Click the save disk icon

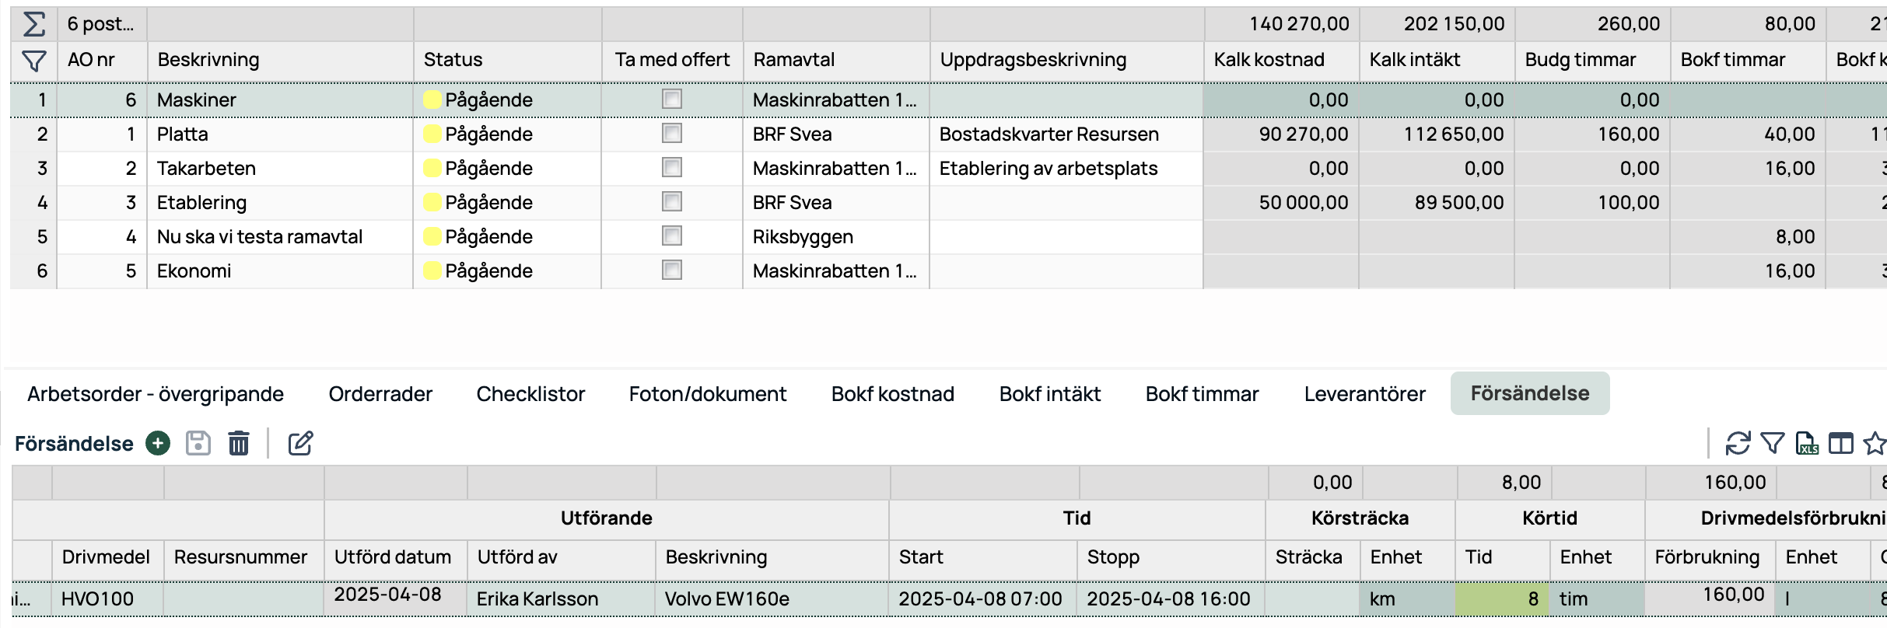(198, 443)
